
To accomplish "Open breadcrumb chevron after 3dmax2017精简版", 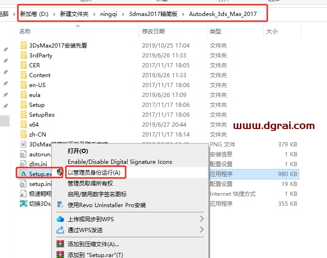I will [x=183, y=14].
